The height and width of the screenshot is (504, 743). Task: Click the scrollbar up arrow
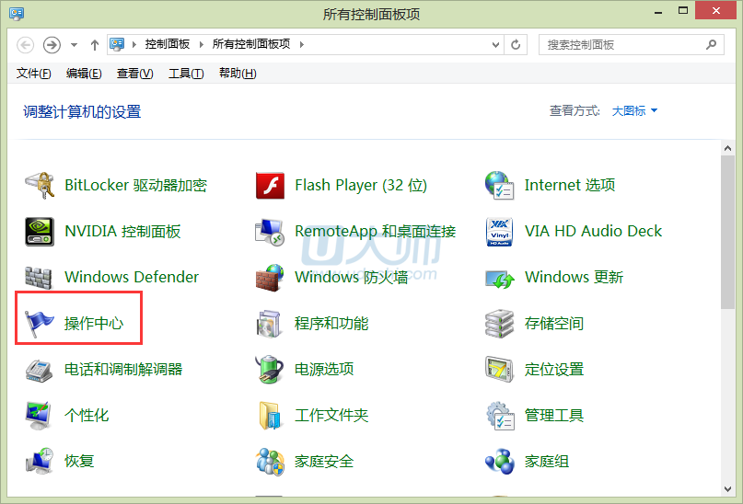tap(728, 149)
